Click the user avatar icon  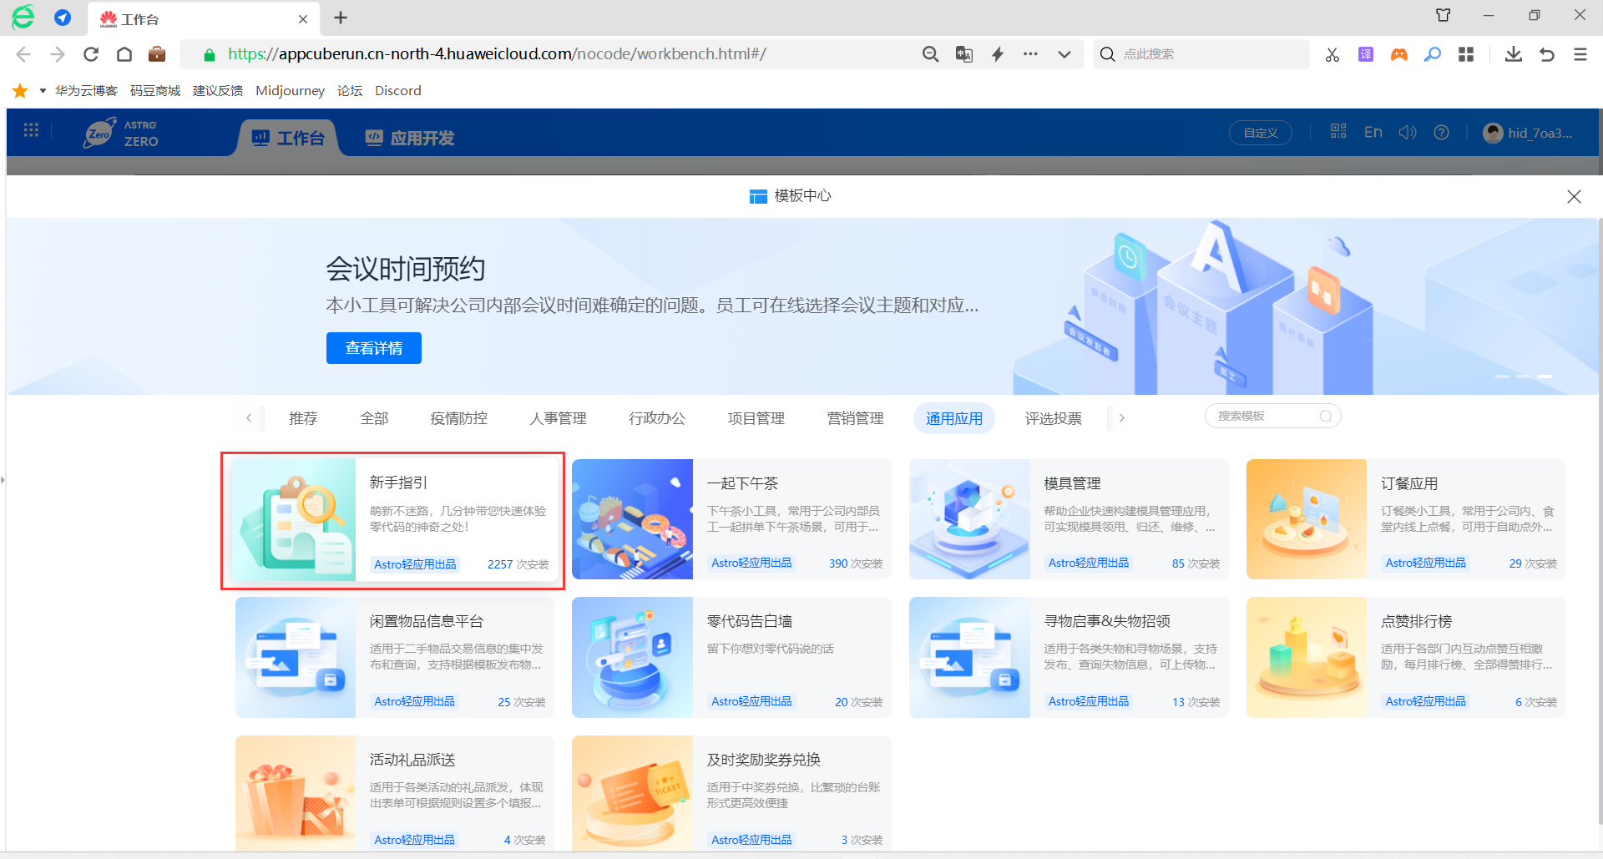tap(1493, 133)
